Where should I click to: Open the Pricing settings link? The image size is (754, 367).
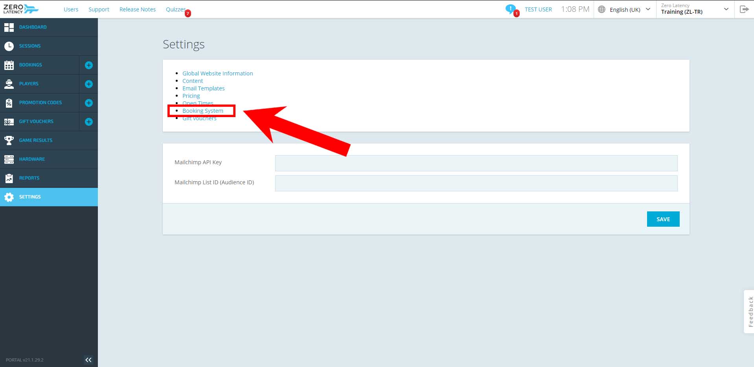[191, 96]
